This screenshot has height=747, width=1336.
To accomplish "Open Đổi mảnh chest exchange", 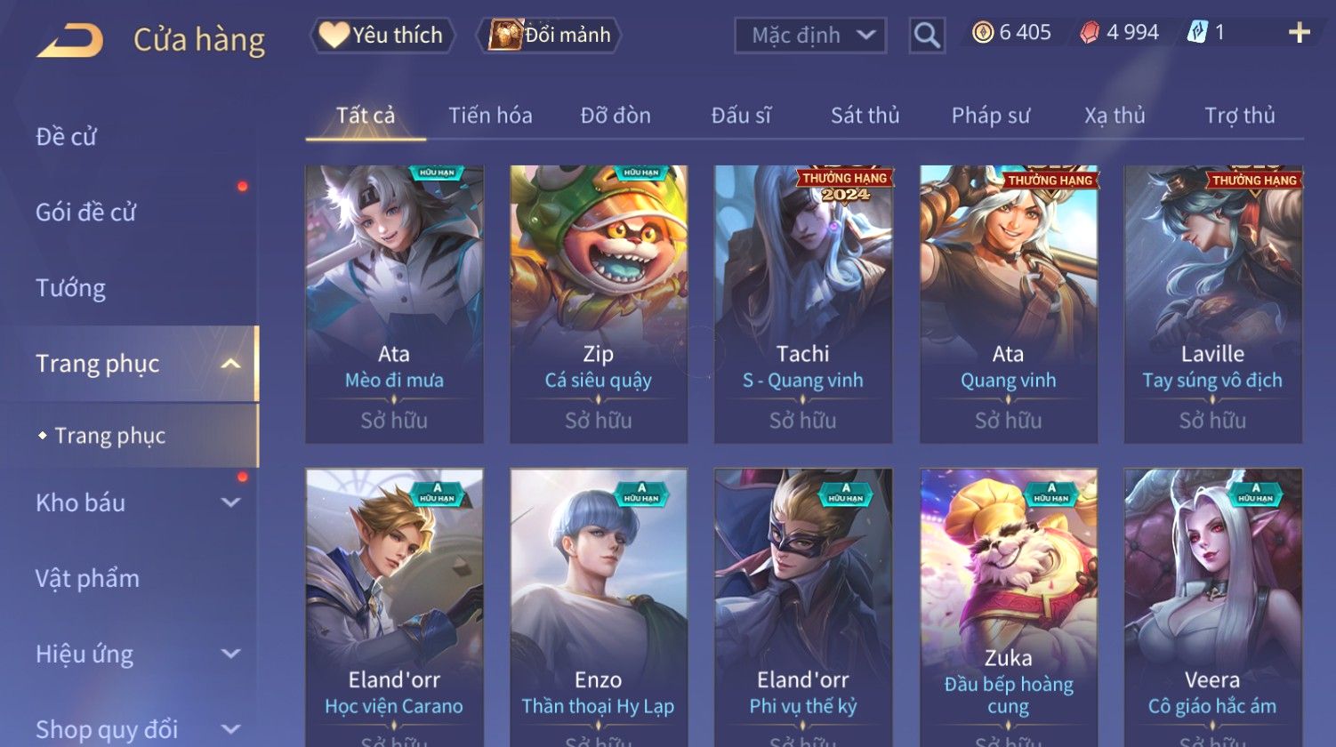I will click(x=549, y=36).
